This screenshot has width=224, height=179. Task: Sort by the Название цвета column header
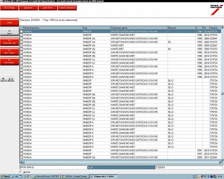click(x=139, y=28)
